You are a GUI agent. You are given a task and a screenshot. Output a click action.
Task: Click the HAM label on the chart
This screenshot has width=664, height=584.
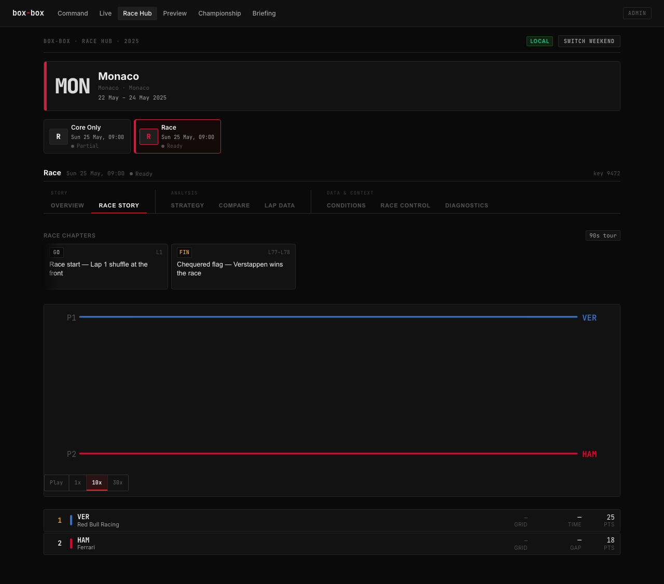(x=589, y=454)
